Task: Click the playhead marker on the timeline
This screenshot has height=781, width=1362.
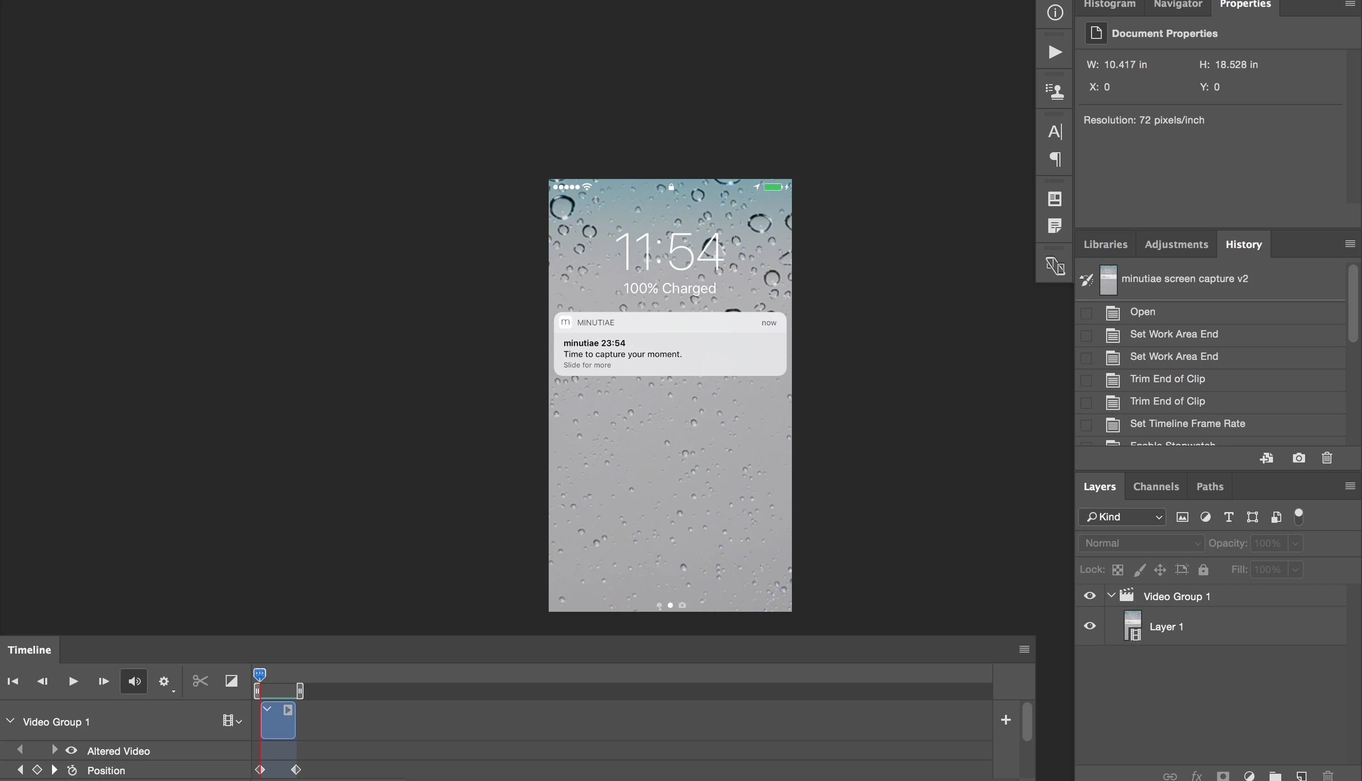Action: click(x=260, y=673)
